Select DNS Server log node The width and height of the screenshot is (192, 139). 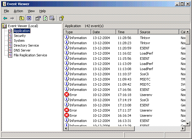click(22, 50)
